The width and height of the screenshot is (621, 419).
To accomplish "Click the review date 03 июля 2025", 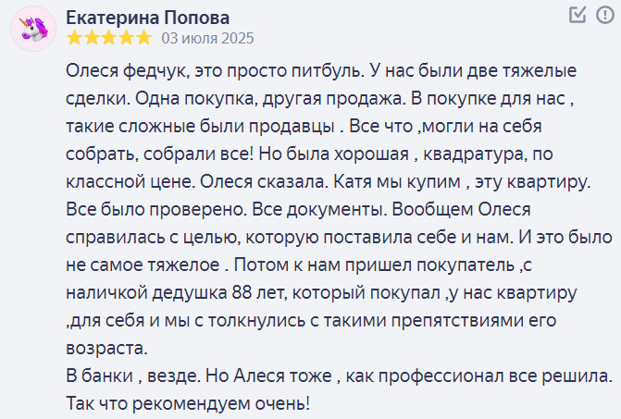I will 207,39.
